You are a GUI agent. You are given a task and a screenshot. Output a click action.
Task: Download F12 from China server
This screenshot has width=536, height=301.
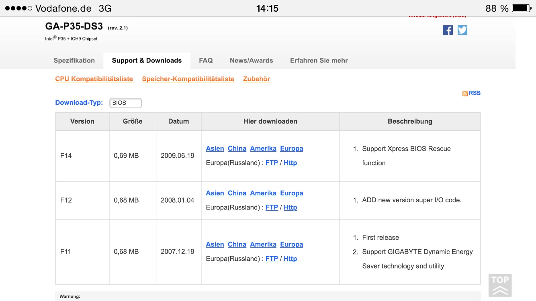(237, 193)
